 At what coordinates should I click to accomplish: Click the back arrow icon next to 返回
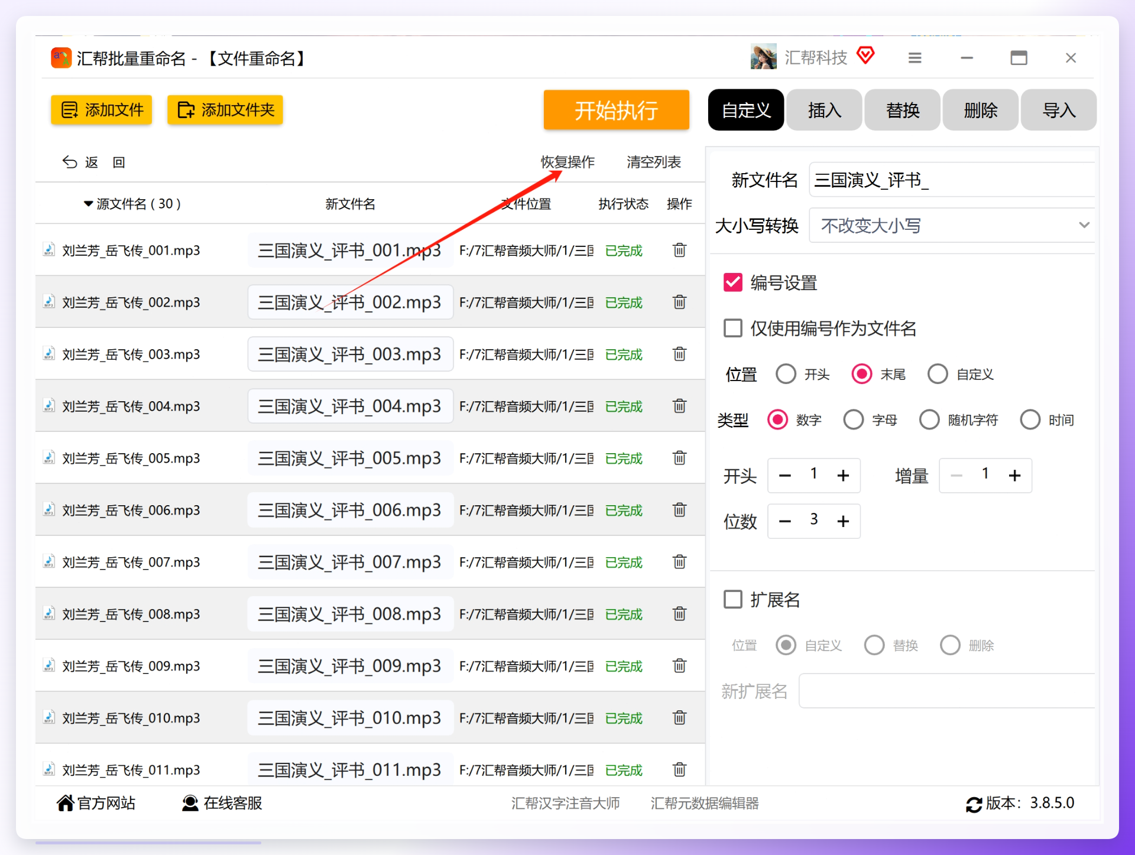pyautogui.click(x=70, y=162)
